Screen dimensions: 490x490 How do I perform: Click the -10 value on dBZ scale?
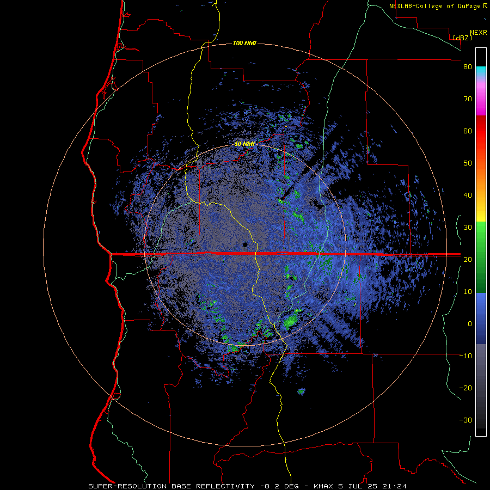[x=465, y=356]
